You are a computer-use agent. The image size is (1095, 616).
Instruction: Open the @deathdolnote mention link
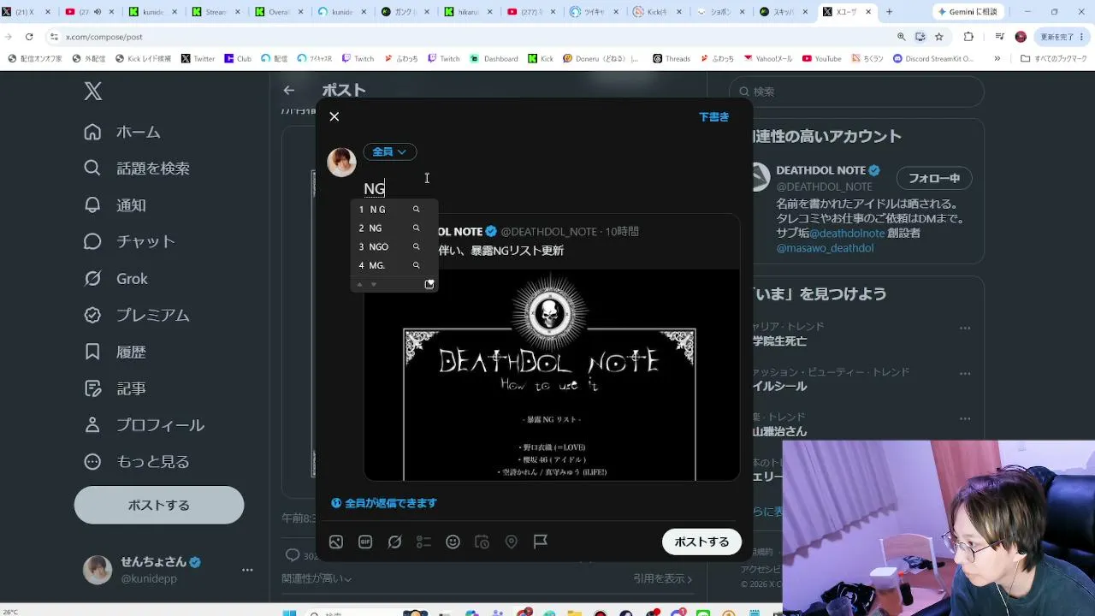pos(848,233)
